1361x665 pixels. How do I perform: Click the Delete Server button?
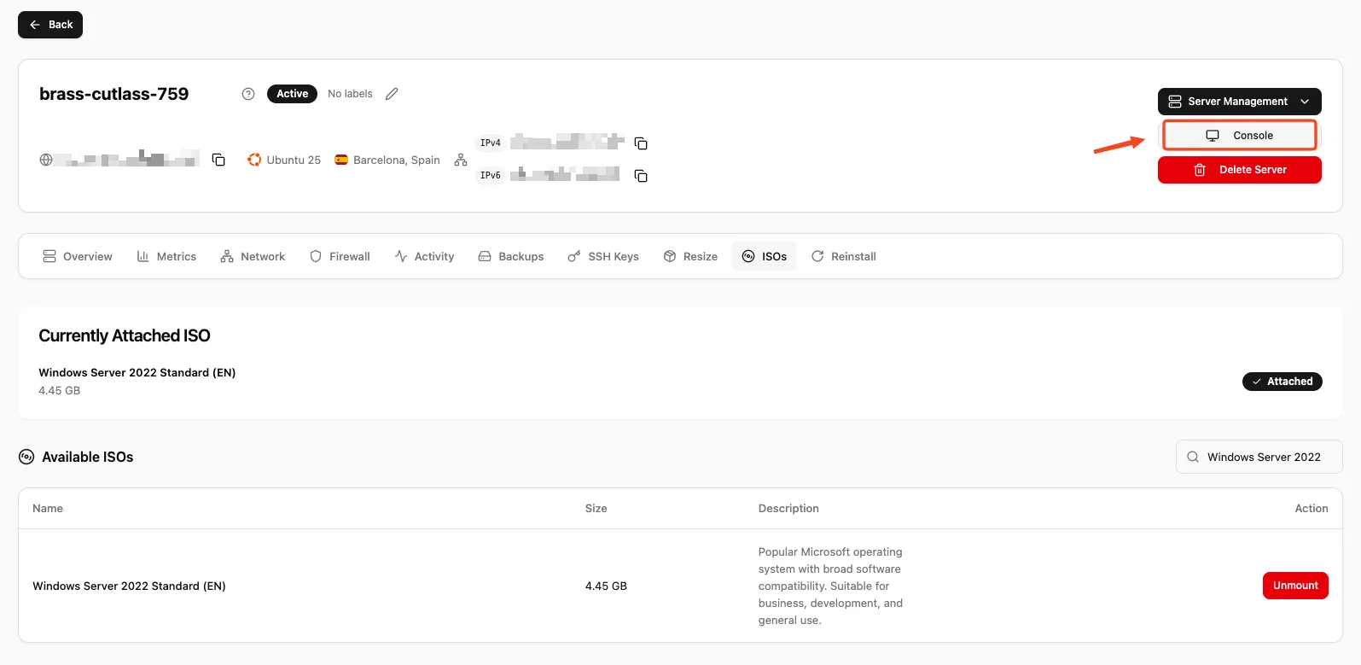pyautogui.click(x=1239, y=170)
